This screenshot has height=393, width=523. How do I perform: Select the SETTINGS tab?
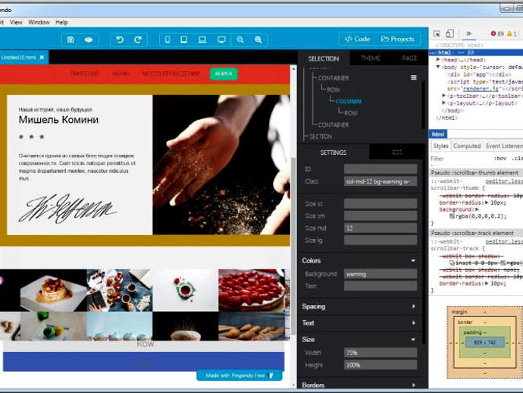(x=334, y=152)
